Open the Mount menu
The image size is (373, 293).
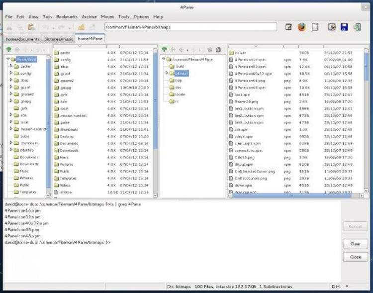click(x=107, y=16)
